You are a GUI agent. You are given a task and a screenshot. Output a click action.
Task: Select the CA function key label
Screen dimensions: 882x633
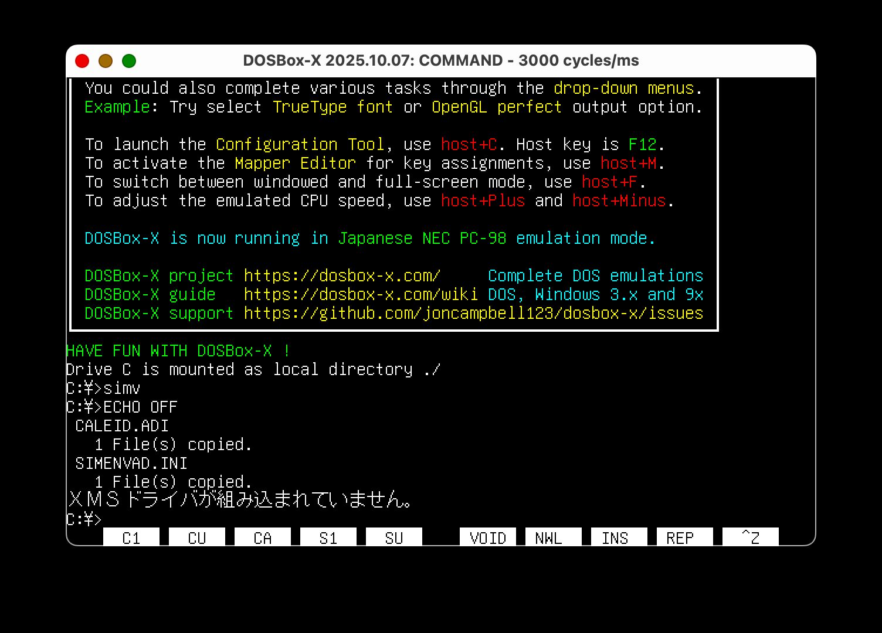point(262,537)
